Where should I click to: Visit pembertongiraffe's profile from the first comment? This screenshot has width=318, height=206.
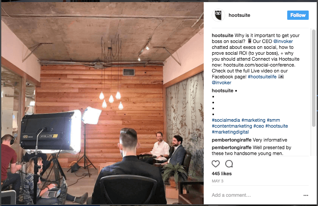(232, 140)
